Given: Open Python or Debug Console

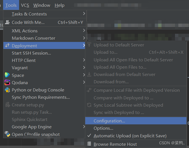Looking at the screenshot, I should [44, 90].
